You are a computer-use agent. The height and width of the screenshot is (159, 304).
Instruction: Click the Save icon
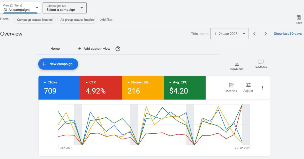(299, 17)
